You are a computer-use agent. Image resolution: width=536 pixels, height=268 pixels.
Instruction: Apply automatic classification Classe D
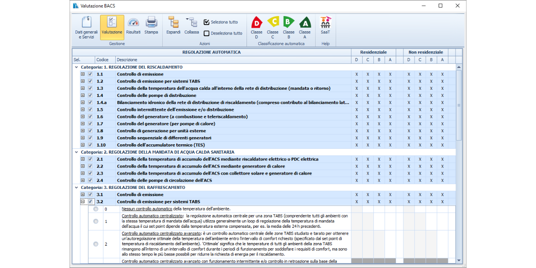click(256, 28)
